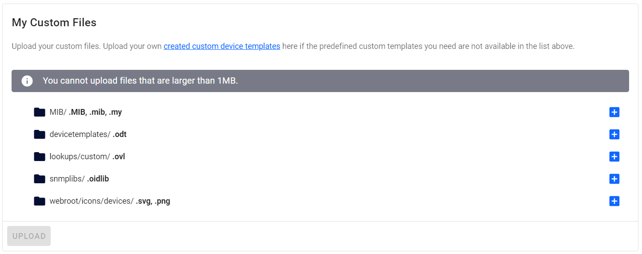The width and height of the screenshot is (642, 254).
Task: Select the lookups/custom/ folder label
Action: [80, 157]
